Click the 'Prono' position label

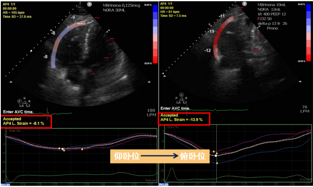[x=272, y=28]
